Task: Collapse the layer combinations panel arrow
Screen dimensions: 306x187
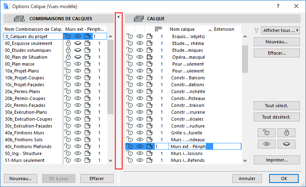Action: tap(118, 17)
